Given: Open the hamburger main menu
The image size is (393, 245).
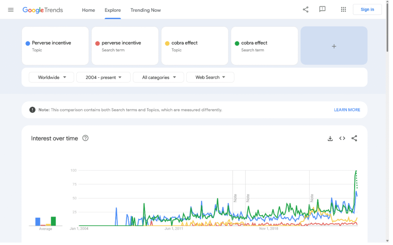Looking at the screenshot, I should (x=11, y=10).
